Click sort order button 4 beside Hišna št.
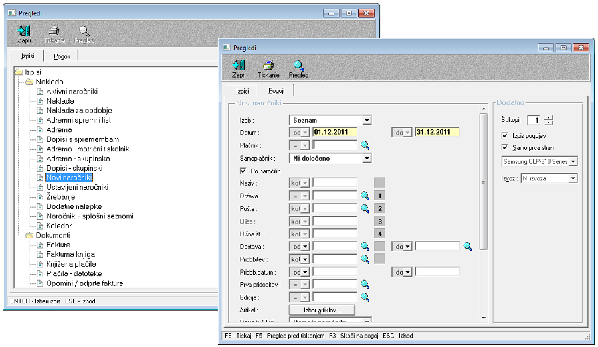The height and width of the screenshot is (347, 598). coord(379,234)
